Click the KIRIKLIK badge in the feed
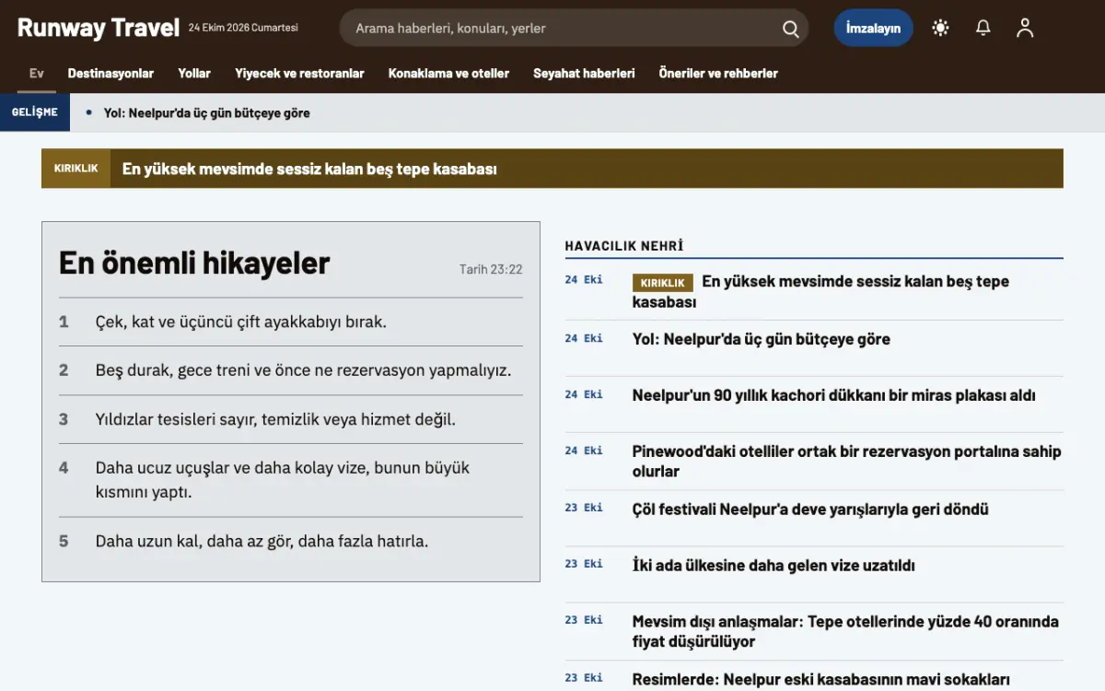This screenshot has width=1105, height=691. (x=662, y=283)
